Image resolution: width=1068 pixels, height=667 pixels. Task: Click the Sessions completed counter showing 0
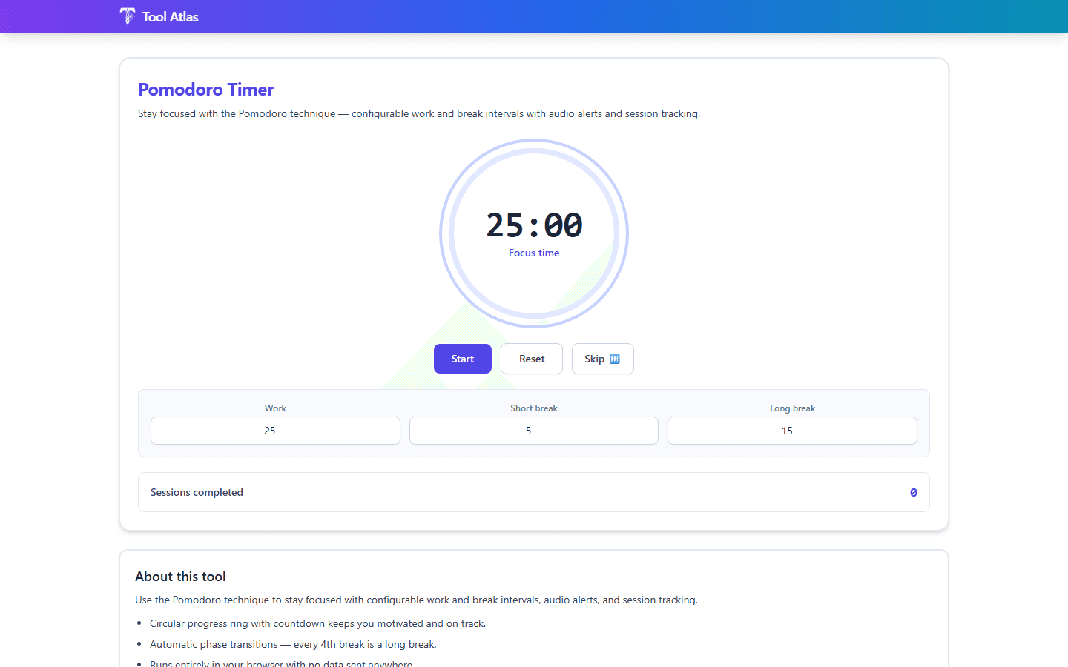(x=913, y=492)
